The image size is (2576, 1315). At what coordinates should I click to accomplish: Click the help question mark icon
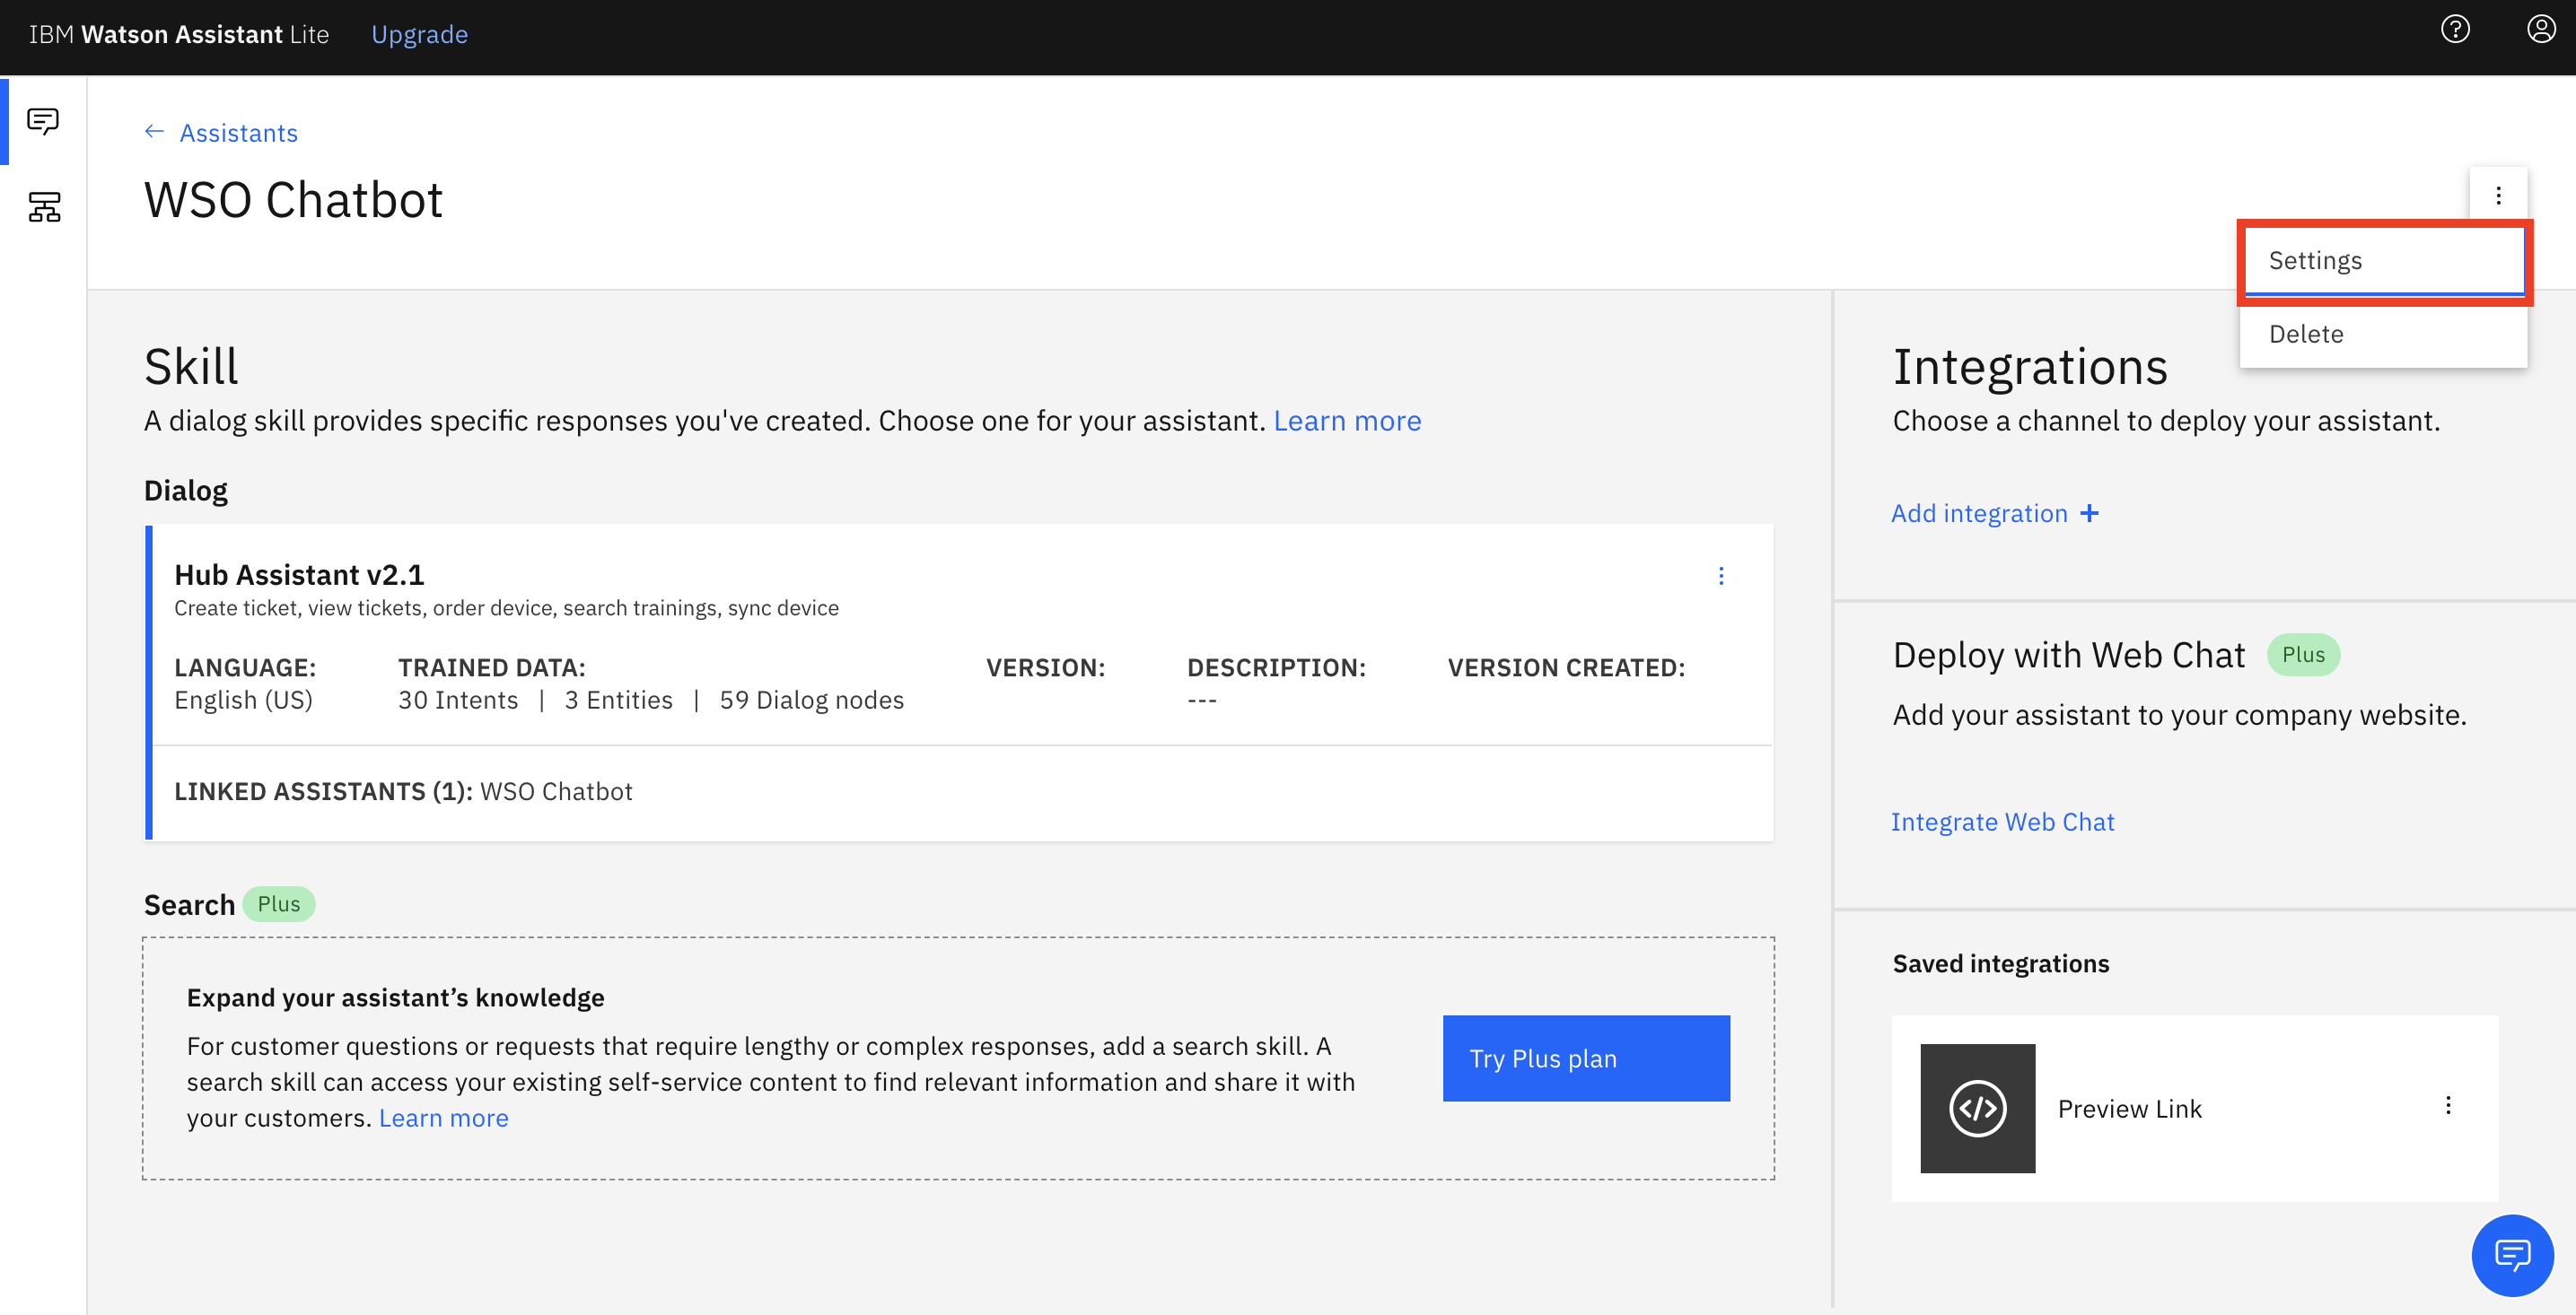pos(2455,30)
